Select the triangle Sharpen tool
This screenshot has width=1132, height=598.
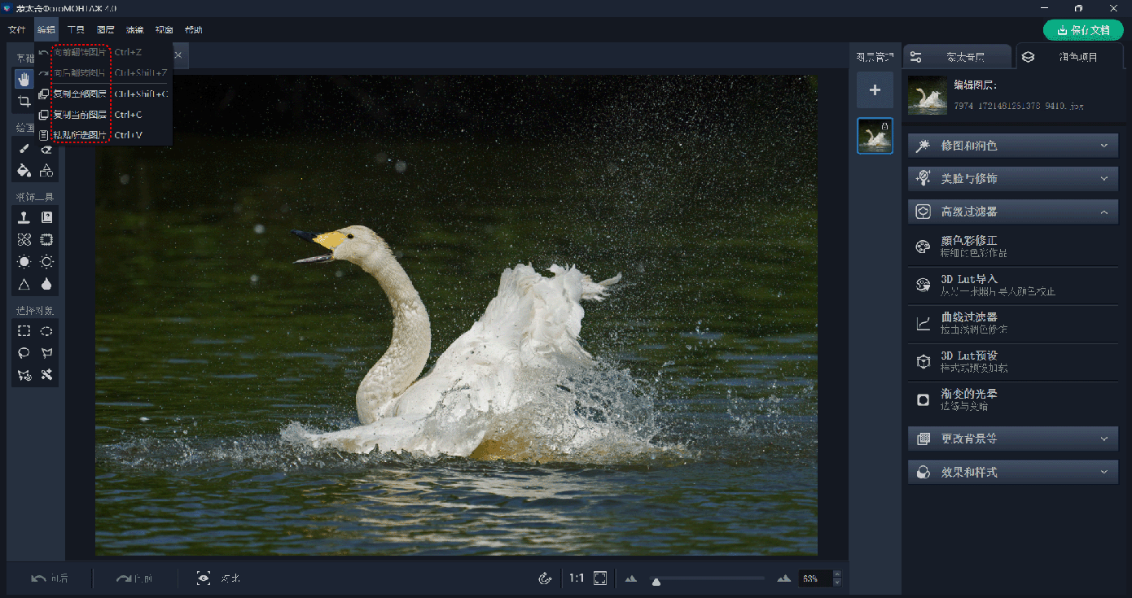click(24, 284)
